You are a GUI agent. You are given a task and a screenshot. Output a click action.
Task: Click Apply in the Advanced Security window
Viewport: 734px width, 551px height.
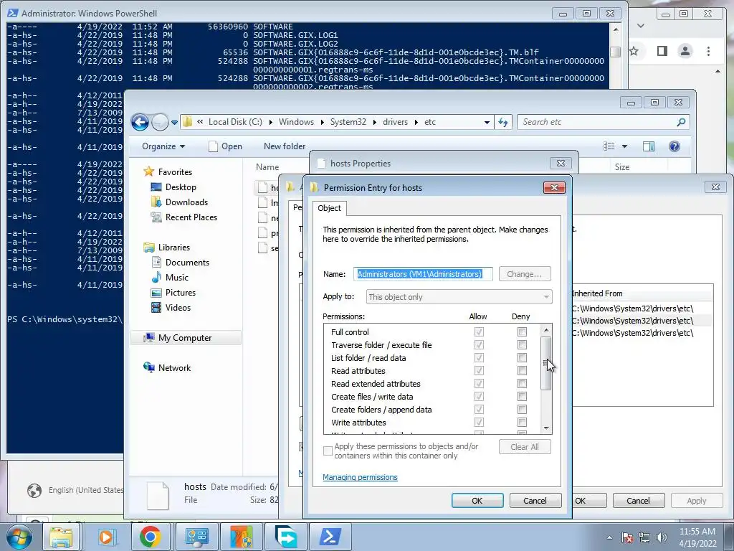[x=696, y=500]
